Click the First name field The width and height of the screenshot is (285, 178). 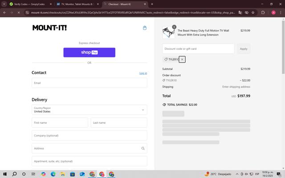60,123
